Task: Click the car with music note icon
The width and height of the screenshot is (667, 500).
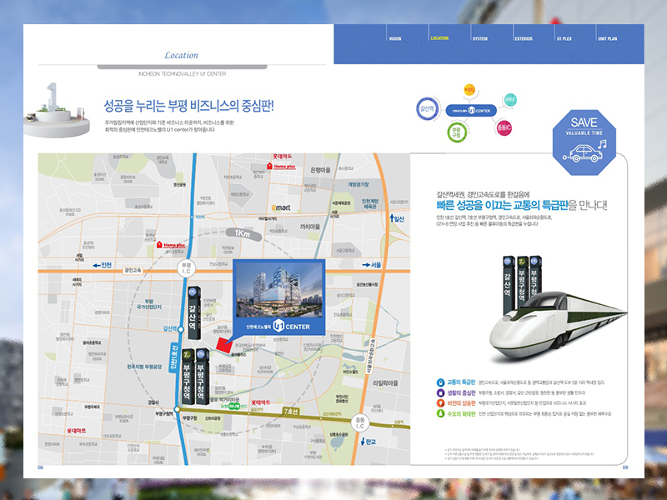Action: pos(586,151)
